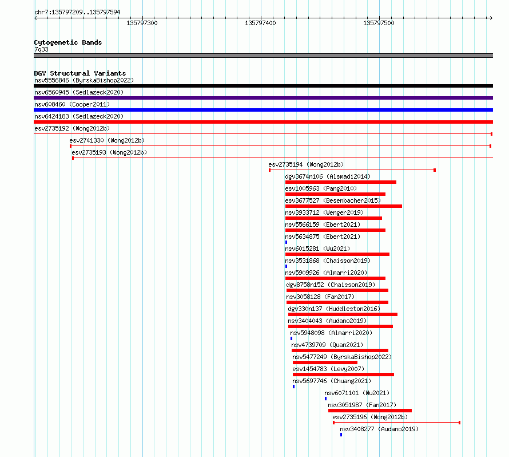Screen dimensions: 509x457
Task: Click nsv6424183 (Sedlazeck2020) label
Action: (79, 116)
